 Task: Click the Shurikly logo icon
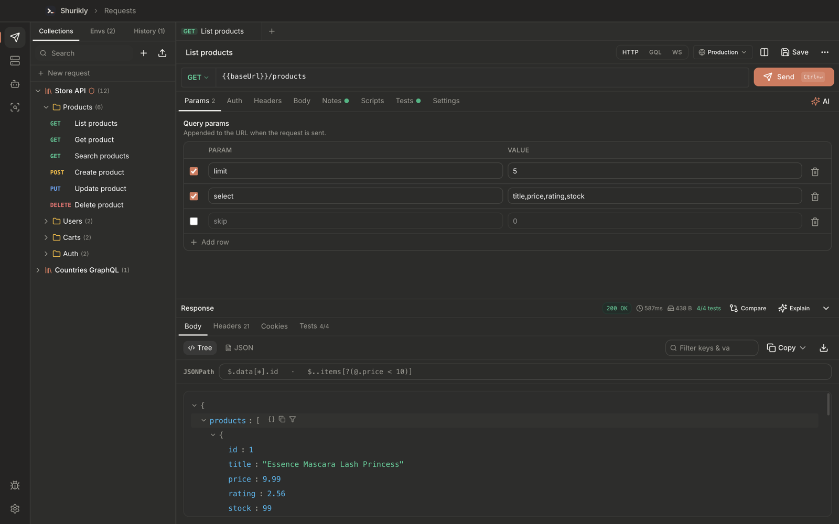(50, 10)
